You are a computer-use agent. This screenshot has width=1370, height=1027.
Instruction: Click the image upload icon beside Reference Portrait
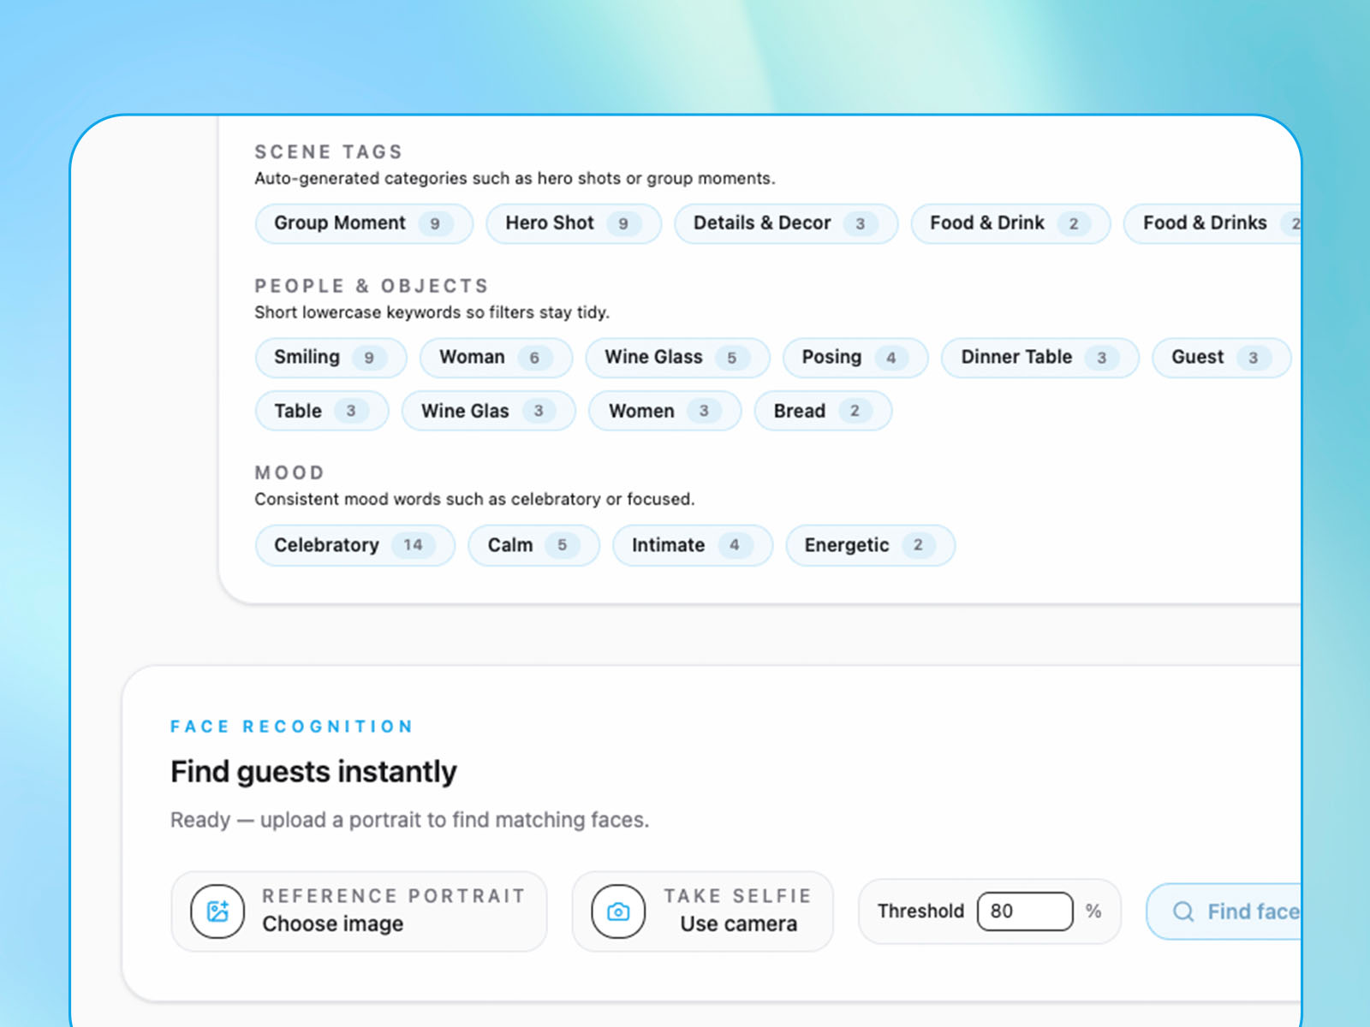pyautogui.click(x=216, y=911)
